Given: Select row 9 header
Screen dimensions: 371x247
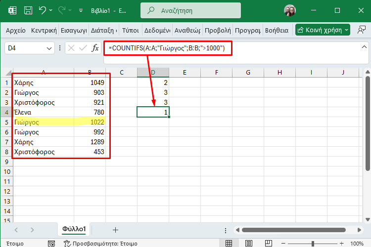Looking at the screenshot, I should pos(6,162).
